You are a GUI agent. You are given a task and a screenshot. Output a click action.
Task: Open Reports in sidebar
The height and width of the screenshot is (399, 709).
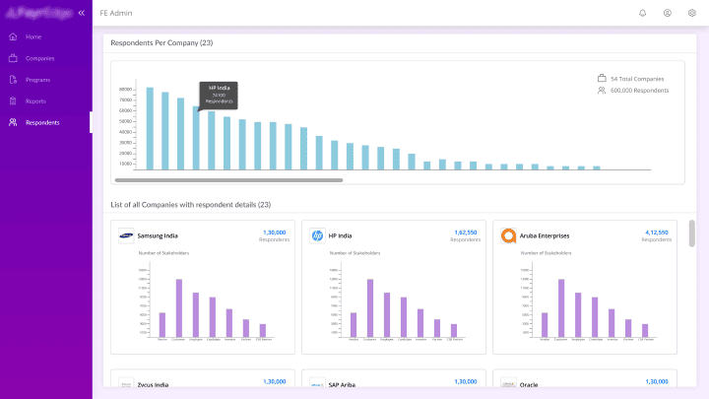pos(35,101)
